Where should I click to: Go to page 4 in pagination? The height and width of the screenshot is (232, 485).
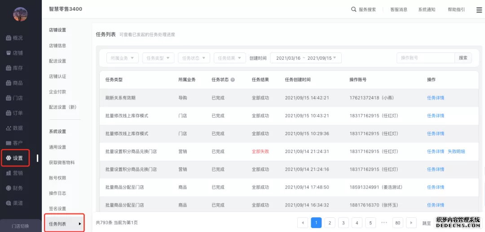pyautogui.click(x=357, y=223)
